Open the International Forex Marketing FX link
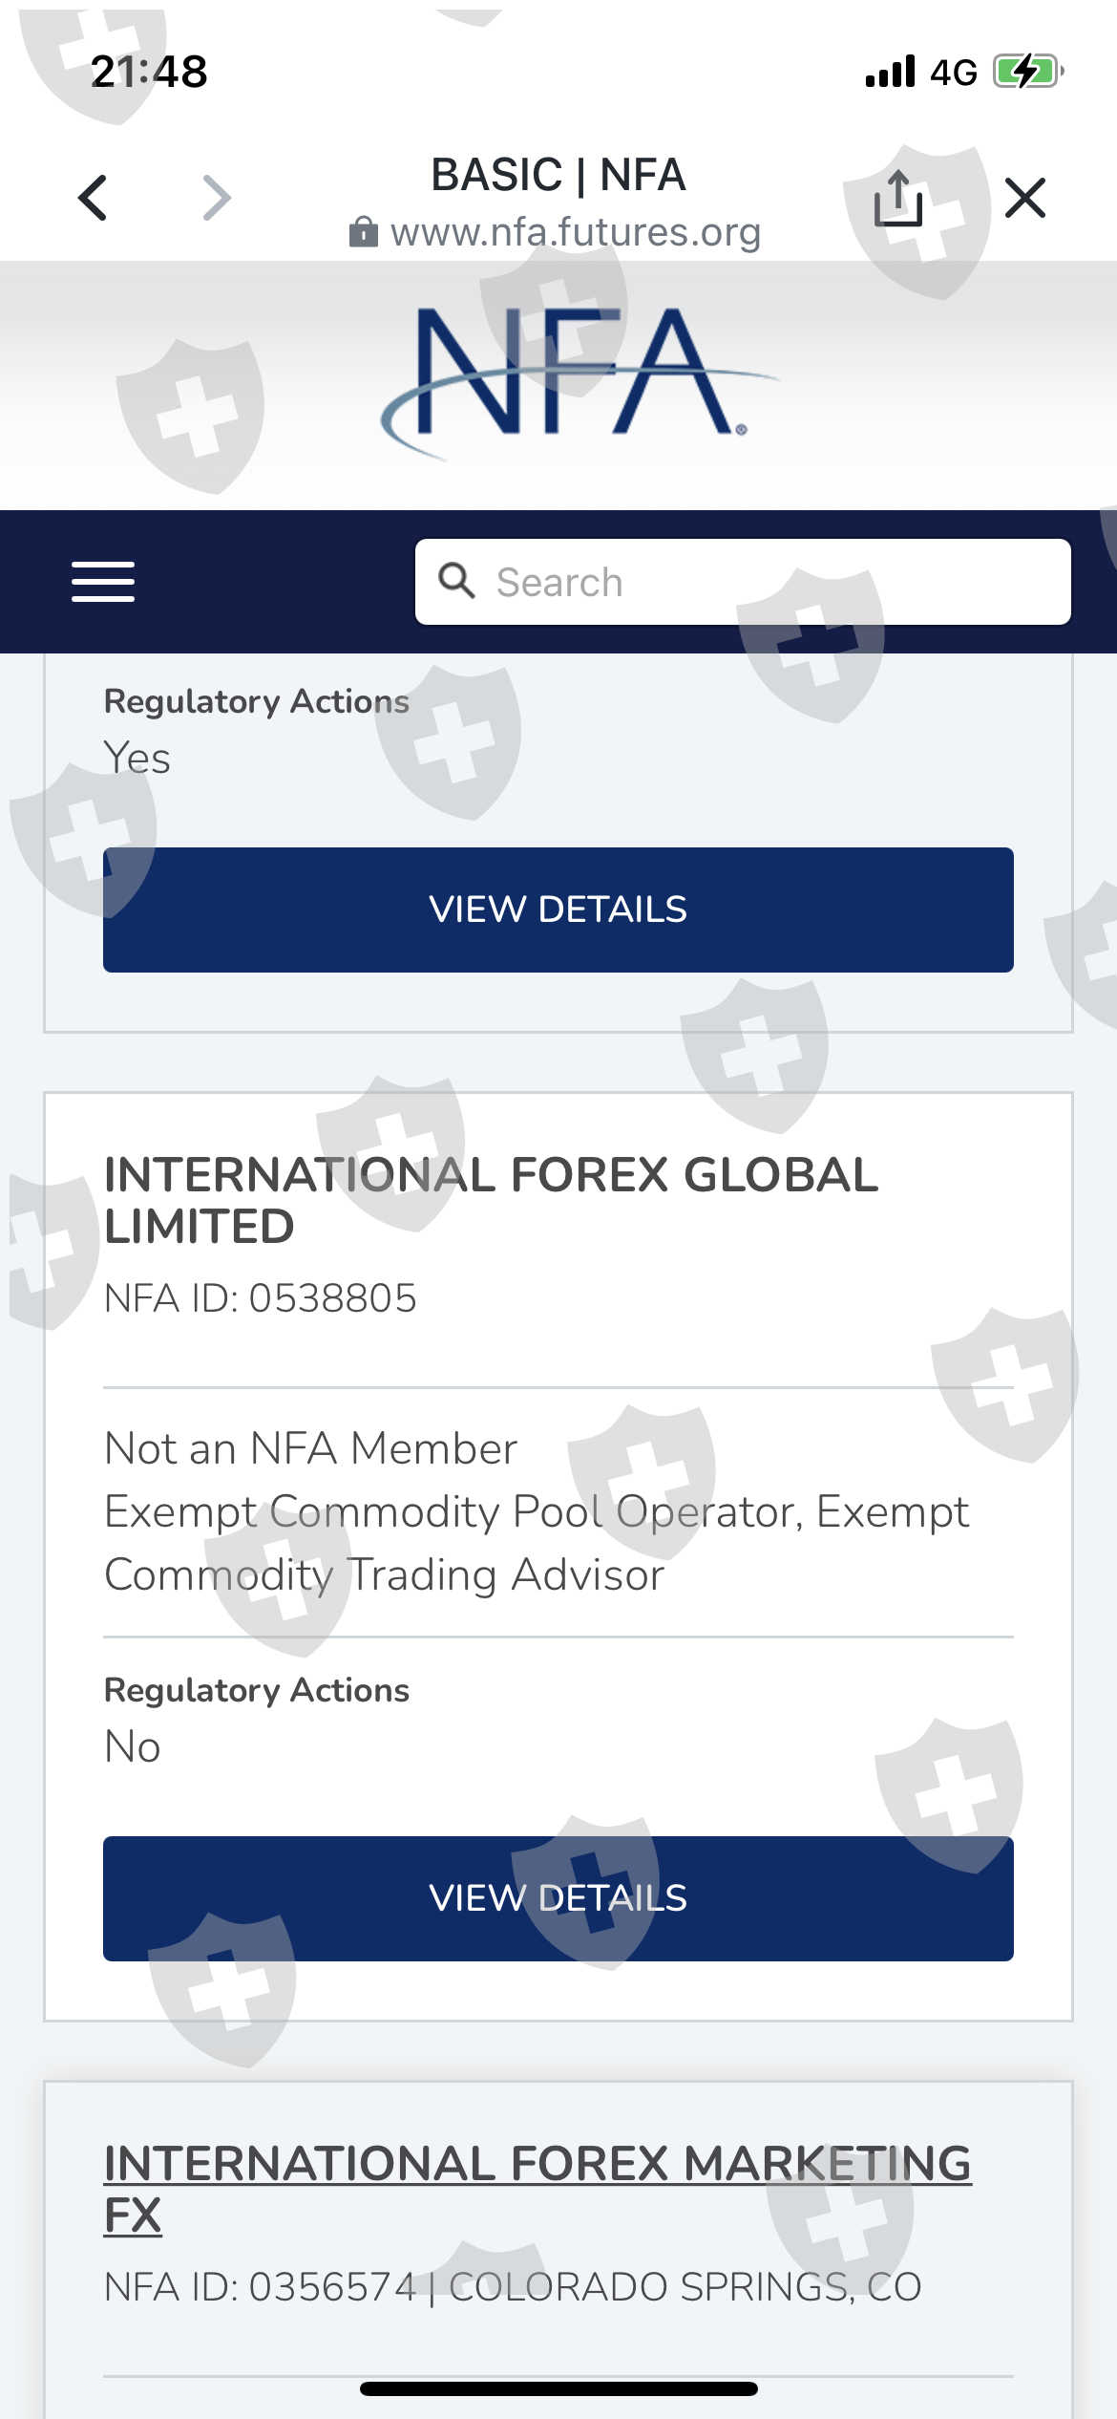The height and width of the screenshot is (2419, 1117). point(537,2189)
